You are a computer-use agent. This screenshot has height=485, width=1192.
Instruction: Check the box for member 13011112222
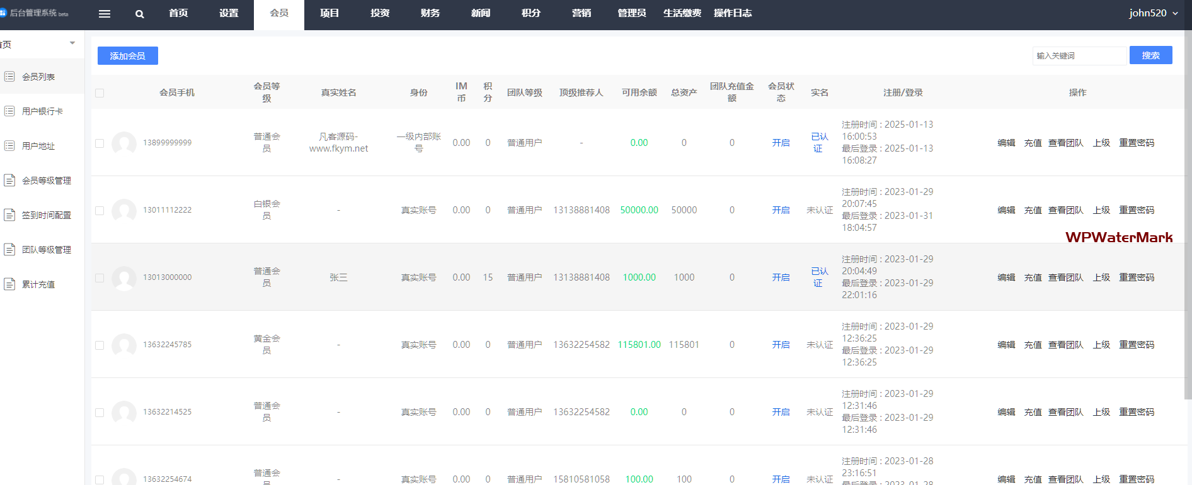[100, 211]
